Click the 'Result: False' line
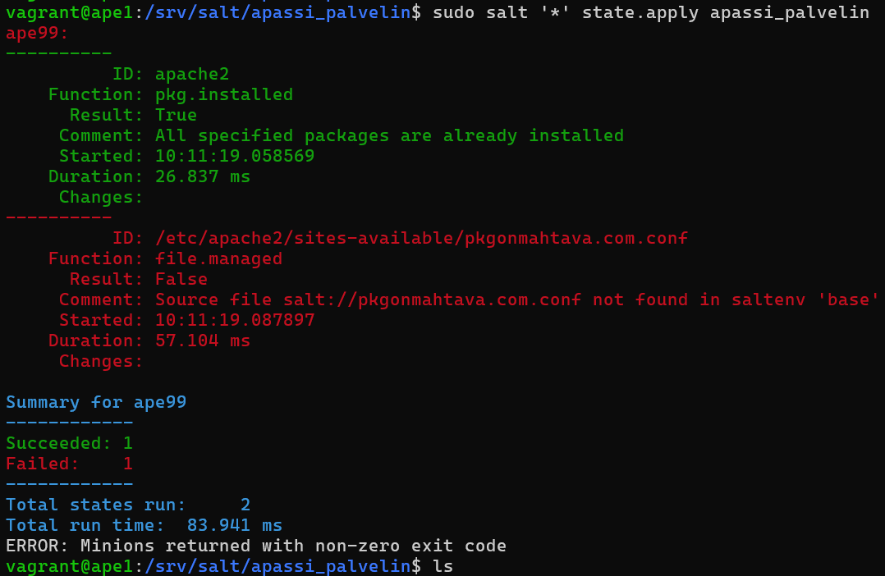 (138, 279)
